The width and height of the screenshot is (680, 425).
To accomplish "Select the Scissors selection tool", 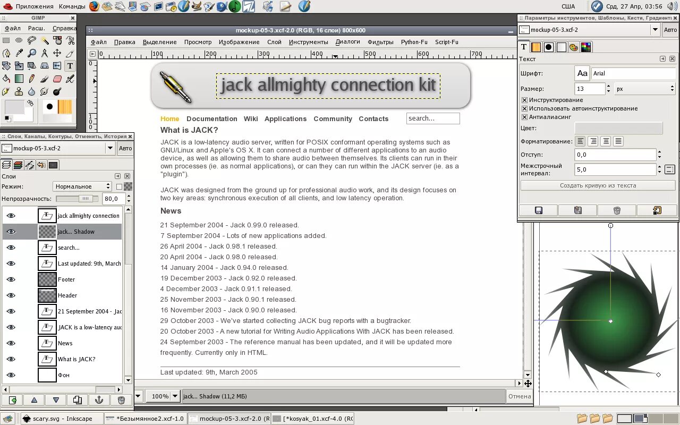I will 70,40.
